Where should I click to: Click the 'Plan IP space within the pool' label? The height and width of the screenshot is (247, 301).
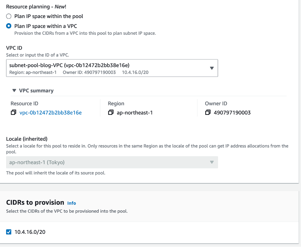click(x=49, y=16)
